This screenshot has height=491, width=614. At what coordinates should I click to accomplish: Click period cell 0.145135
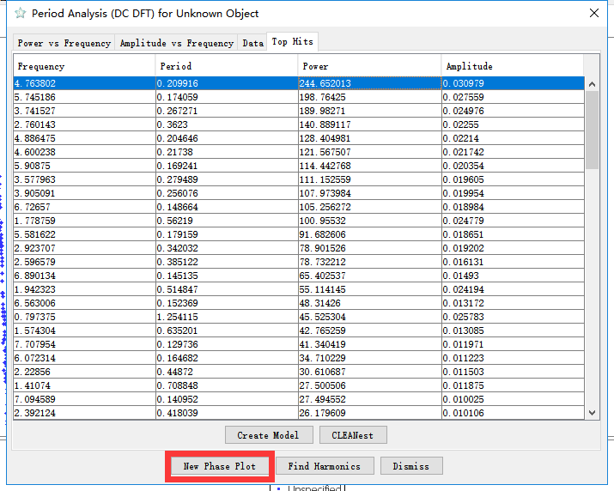227,276
